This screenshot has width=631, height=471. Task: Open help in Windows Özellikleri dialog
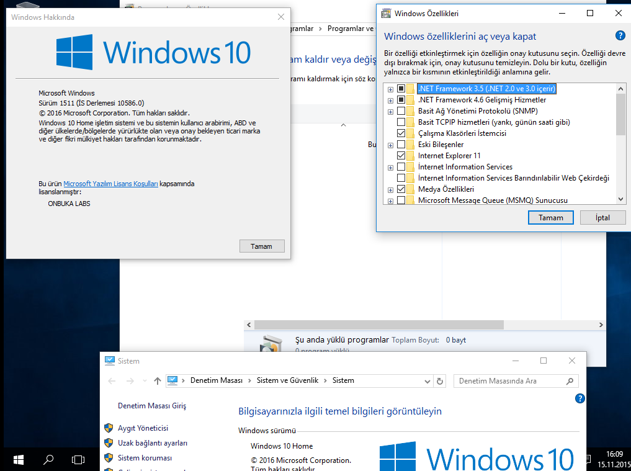point(620,35)
